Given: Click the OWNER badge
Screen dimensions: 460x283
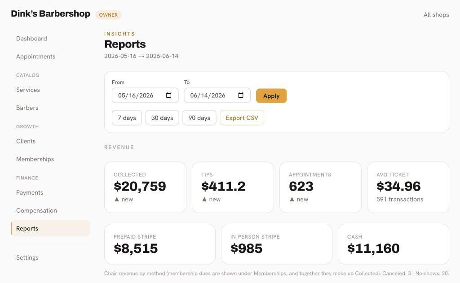Looking at the screenshot, I should tap(108, 15).
